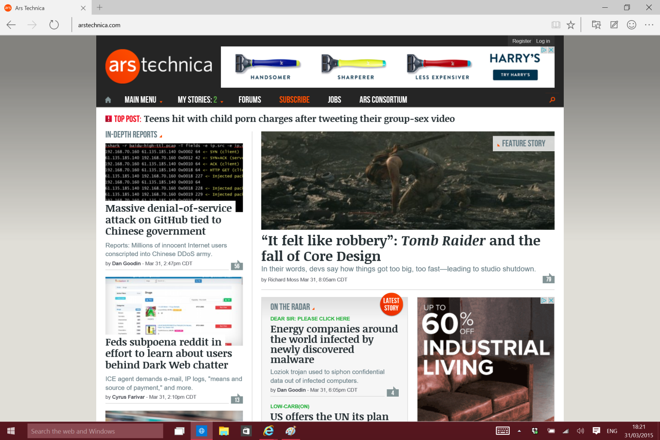The height and width of the screenshot is (440, 660).
Task: Open the Make a Web Note tool
Action: point(614,24)
